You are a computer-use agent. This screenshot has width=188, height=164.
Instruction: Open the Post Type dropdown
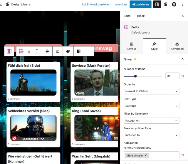click(x=151, y=106)
